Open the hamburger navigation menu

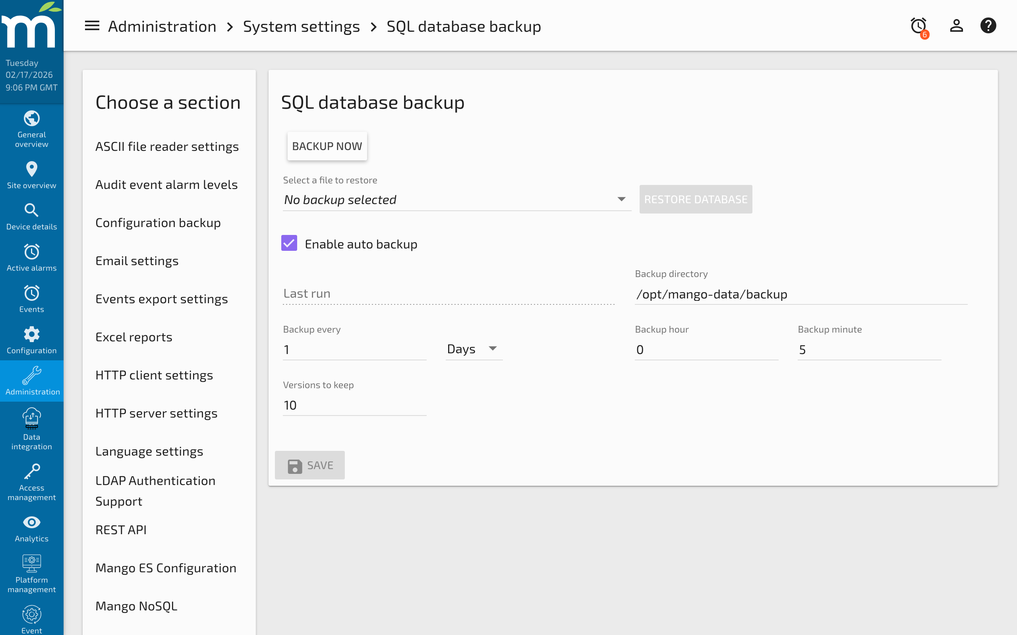click(x=92, y=25)
